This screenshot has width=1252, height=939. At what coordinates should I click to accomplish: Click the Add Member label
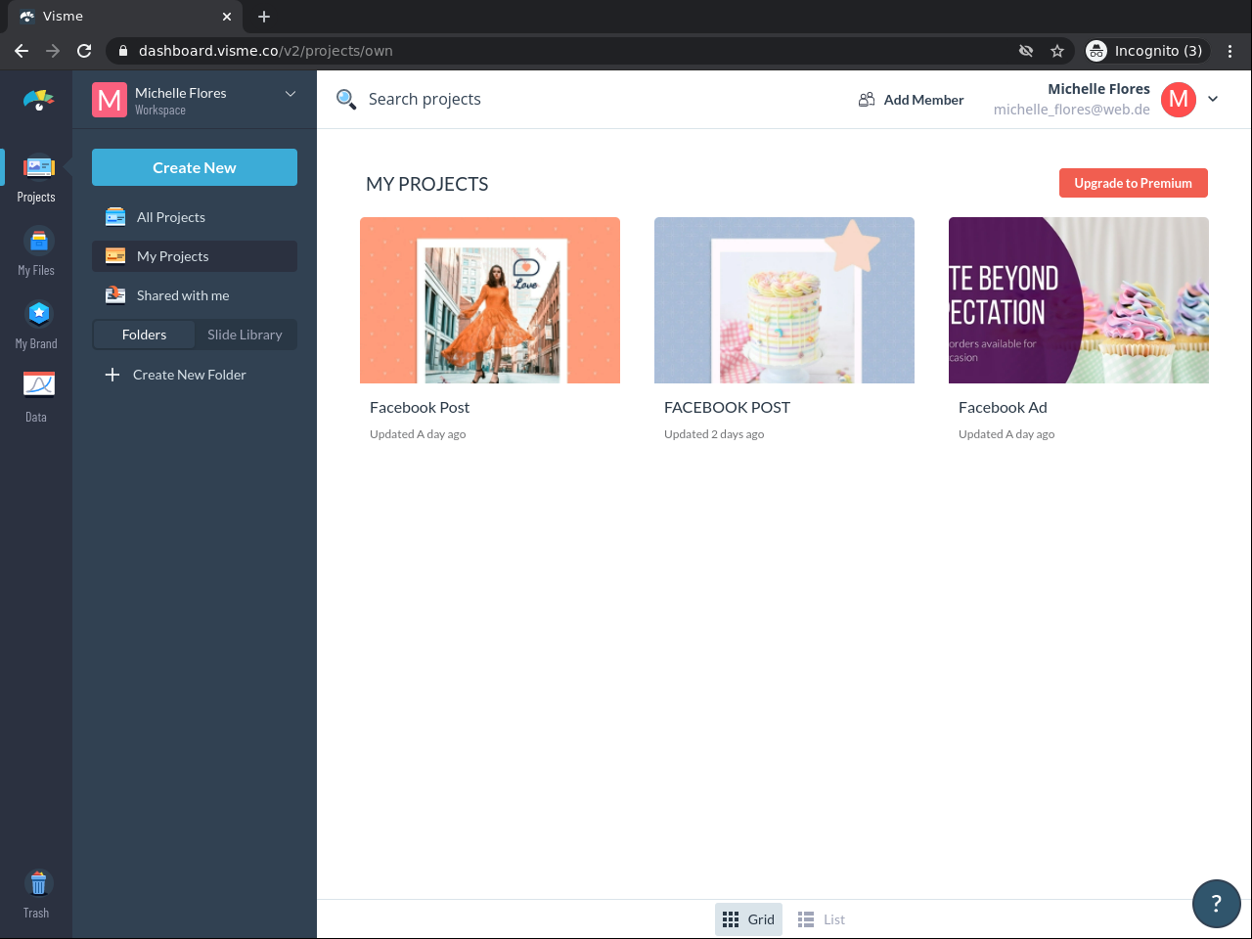pyautogui.click(x=923, y=100)
